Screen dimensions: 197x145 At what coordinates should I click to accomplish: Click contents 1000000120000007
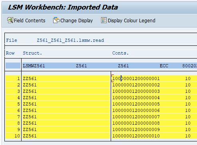tap(136, 117)
